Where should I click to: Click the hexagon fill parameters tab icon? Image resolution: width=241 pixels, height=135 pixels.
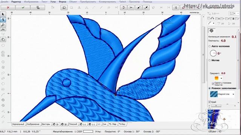212,31
